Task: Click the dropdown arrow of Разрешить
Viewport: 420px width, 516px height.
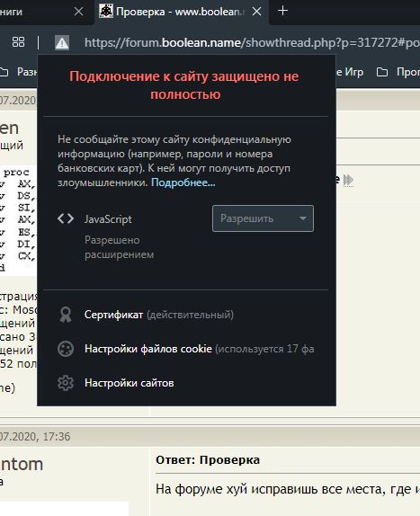Action: coord(303,218)
